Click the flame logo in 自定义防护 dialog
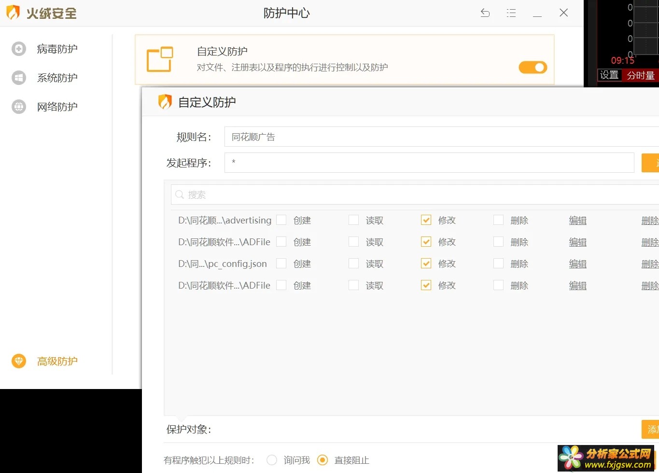Viewport: 659px width, 473px height. point(165,102)
